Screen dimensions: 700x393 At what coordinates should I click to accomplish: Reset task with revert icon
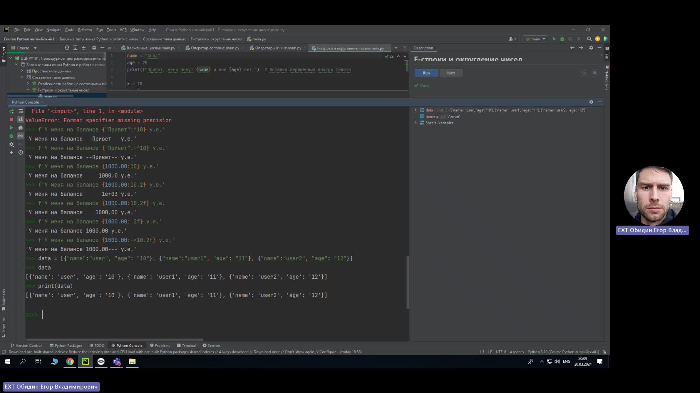click(583, 73)
